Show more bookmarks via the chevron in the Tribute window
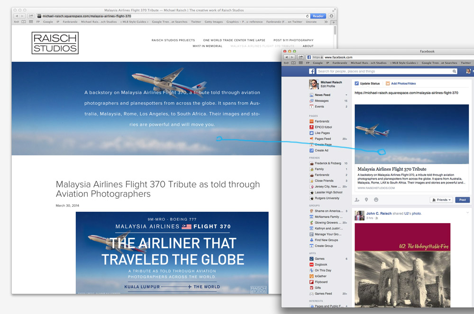 (326, 22)
